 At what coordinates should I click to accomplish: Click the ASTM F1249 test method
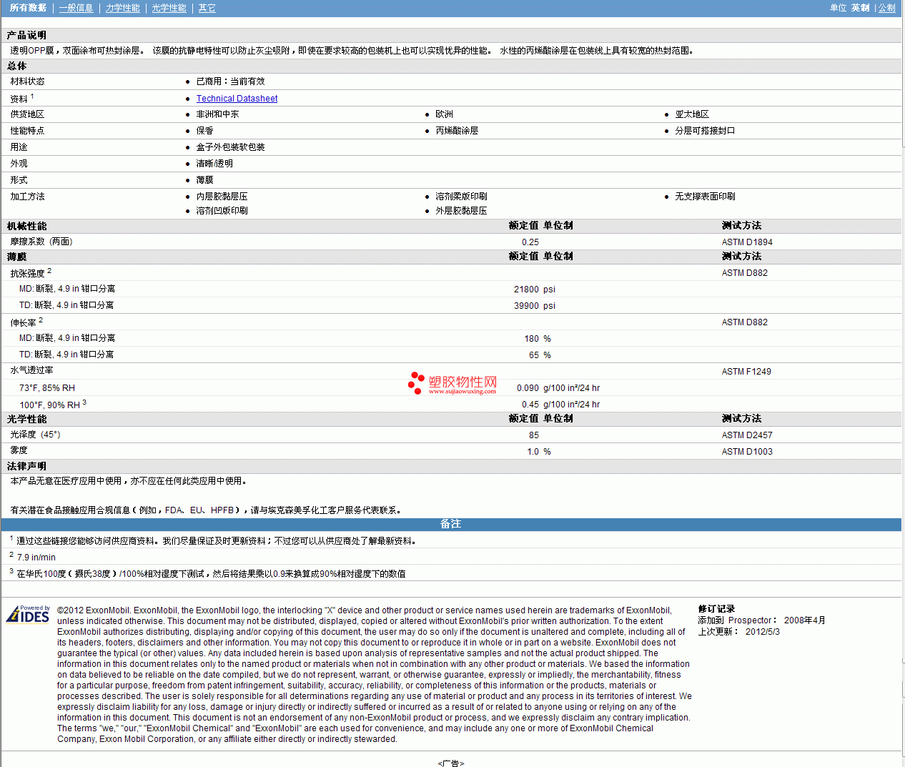[746, 372]
